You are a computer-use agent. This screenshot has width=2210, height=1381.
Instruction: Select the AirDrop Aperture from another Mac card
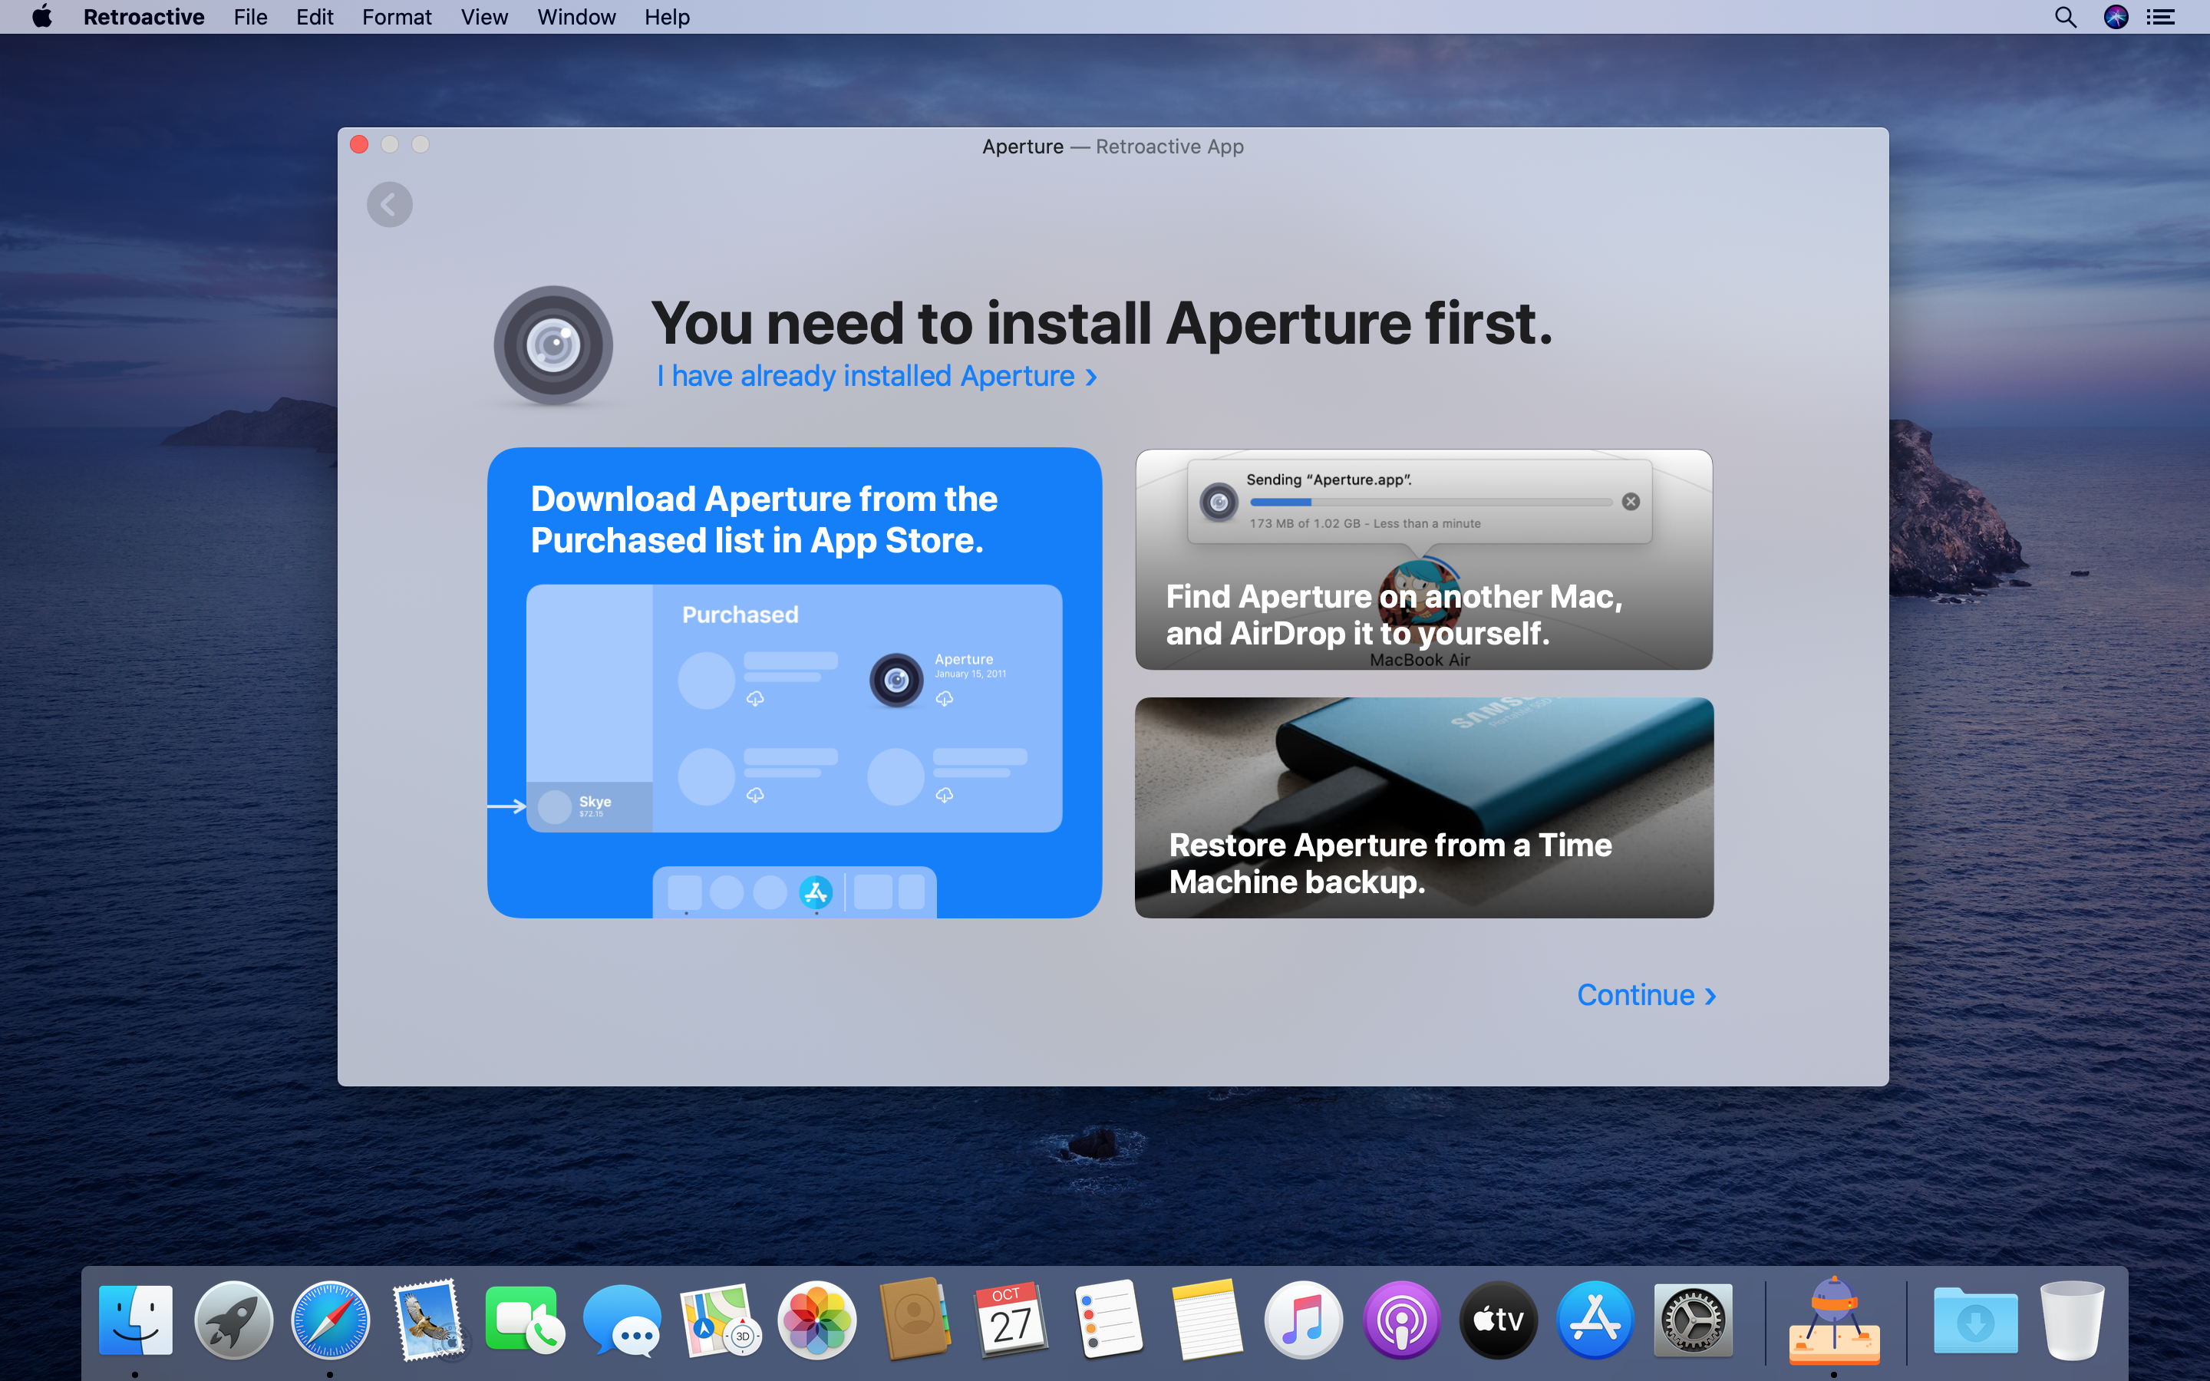coord(1423,559)
